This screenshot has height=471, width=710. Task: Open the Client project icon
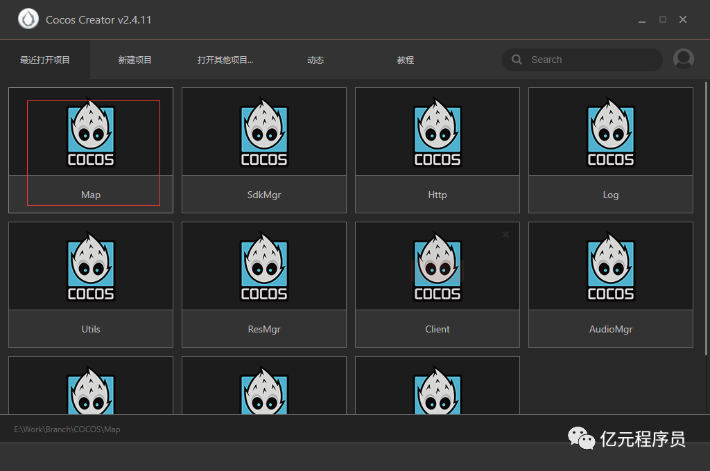click(438, 267)
